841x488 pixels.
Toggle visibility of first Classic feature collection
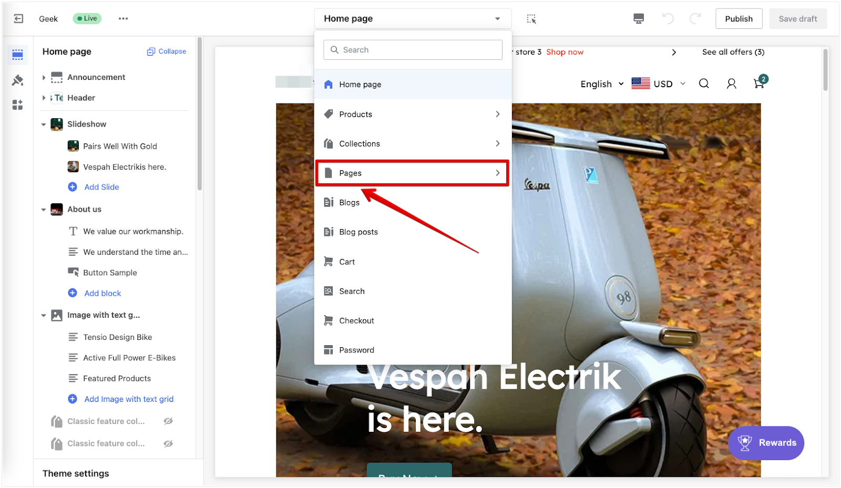point(168,421)
